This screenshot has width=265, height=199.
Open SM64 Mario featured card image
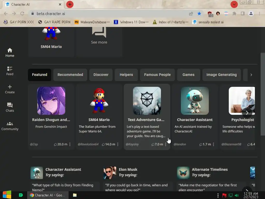pyautogui.click(x=99, y=101)
